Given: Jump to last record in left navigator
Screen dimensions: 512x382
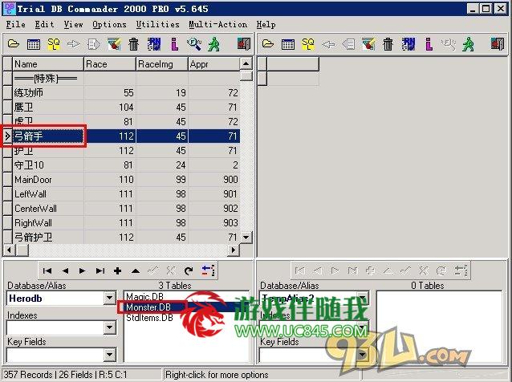Looking at the screenshot, I should tap(100, 270).
